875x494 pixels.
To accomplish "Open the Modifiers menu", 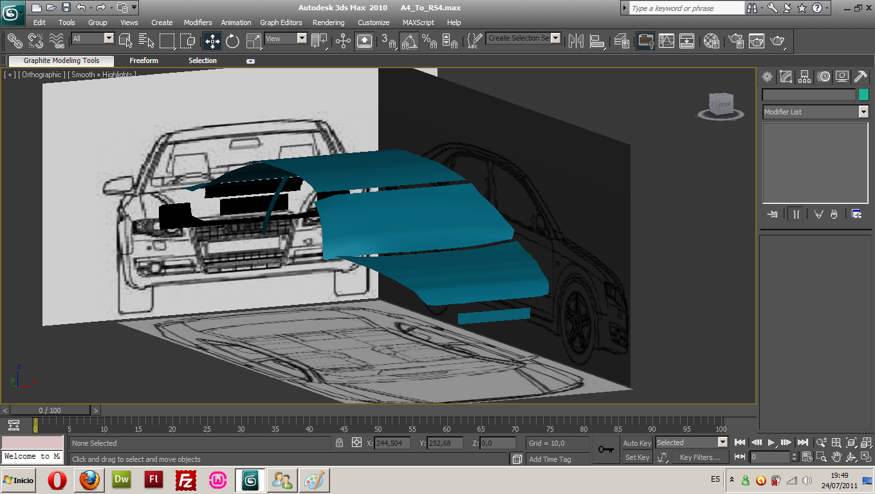I will point(198,23).
